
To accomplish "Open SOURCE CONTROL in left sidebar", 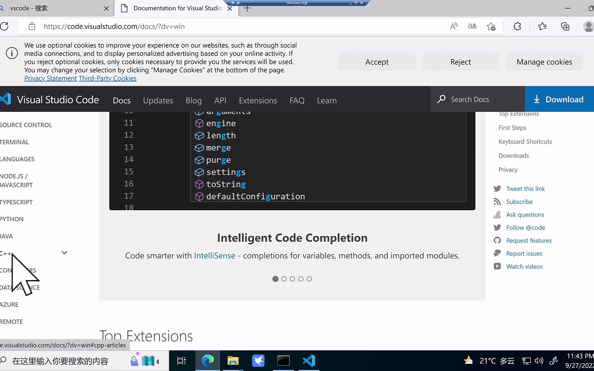I will [x=26, y=125].
